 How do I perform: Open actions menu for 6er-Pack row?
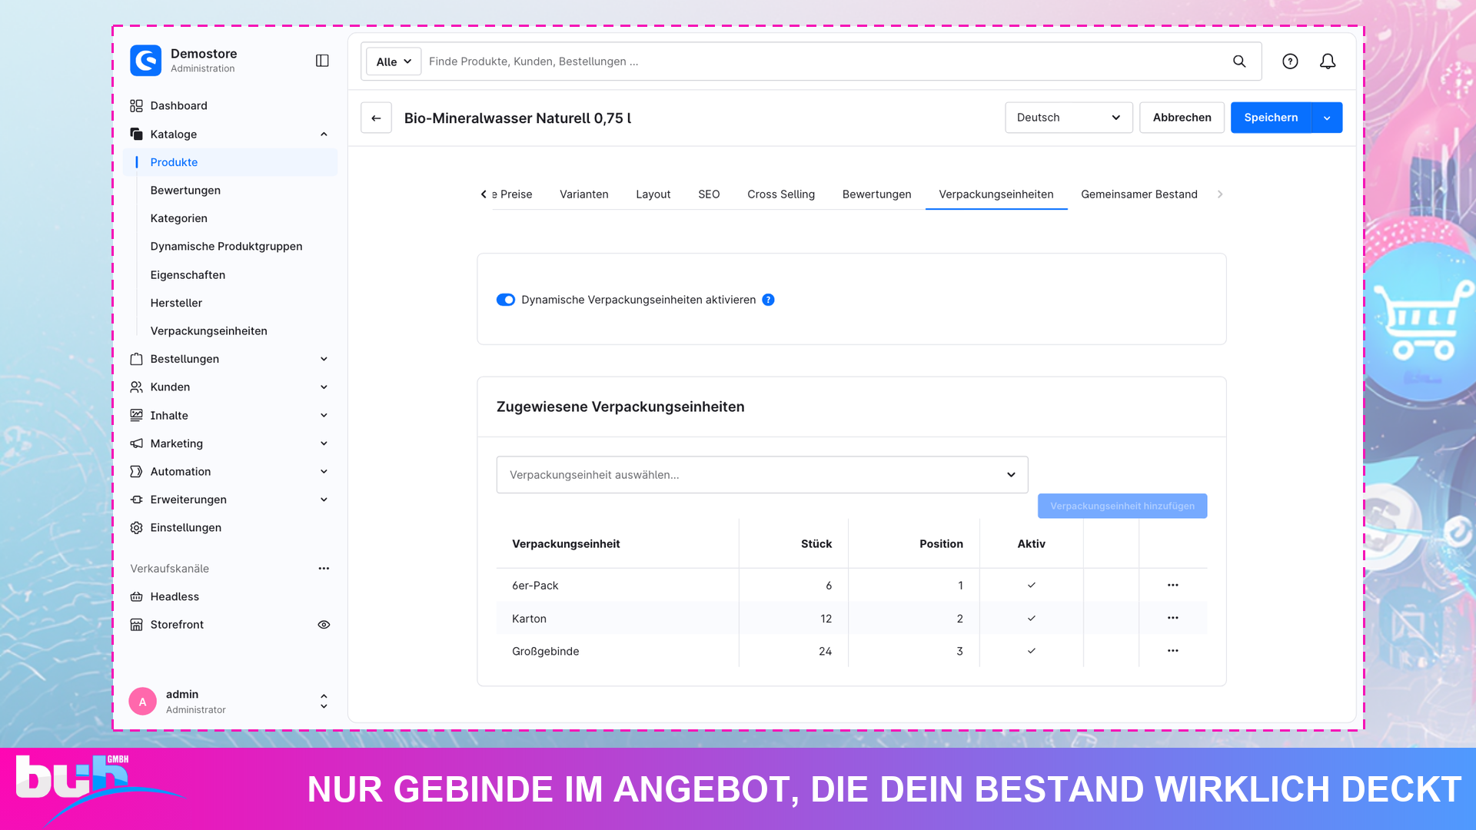pos(1172,585)
